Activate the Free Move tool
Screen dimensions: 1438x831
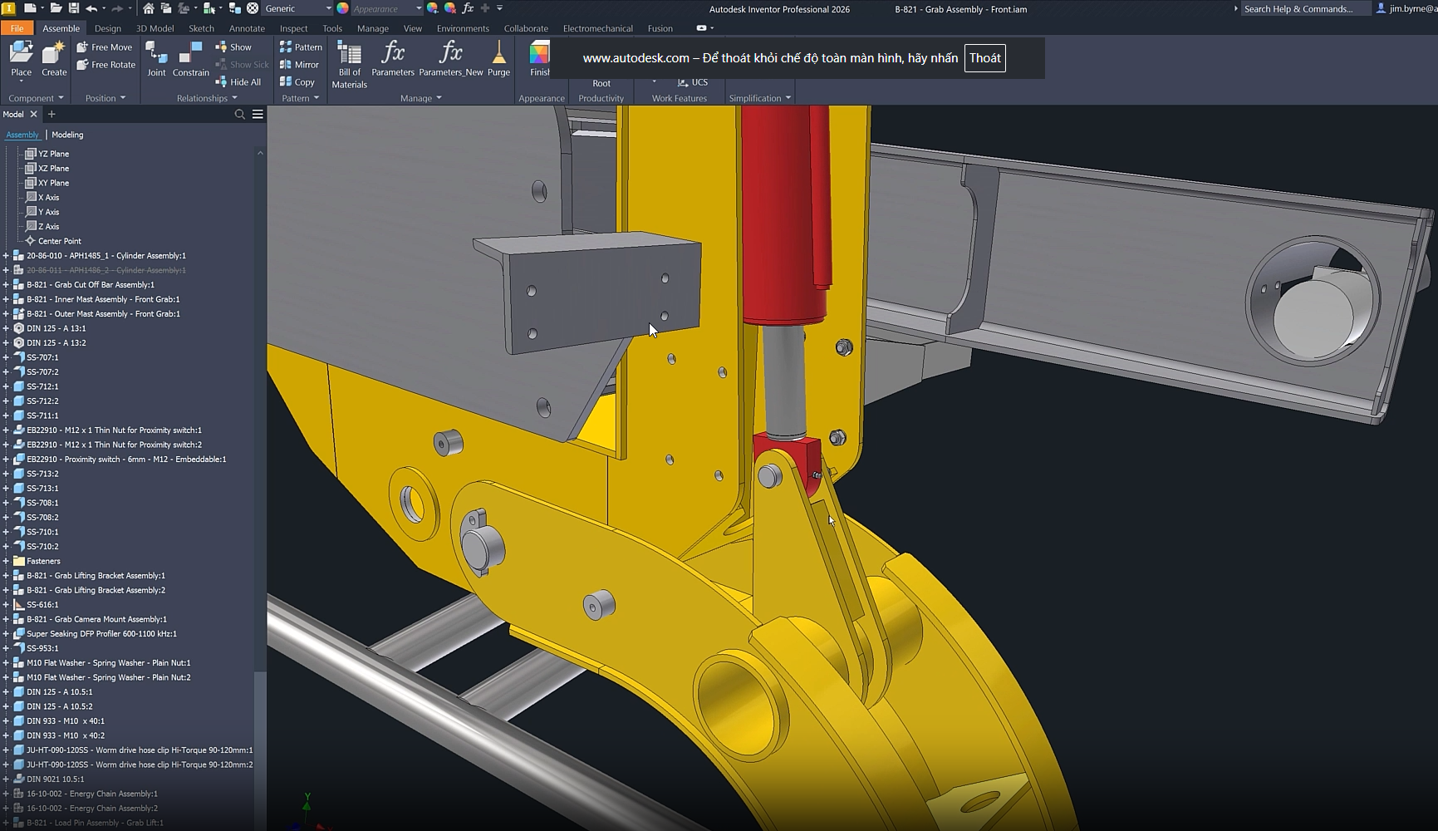(x=105, y=47)
